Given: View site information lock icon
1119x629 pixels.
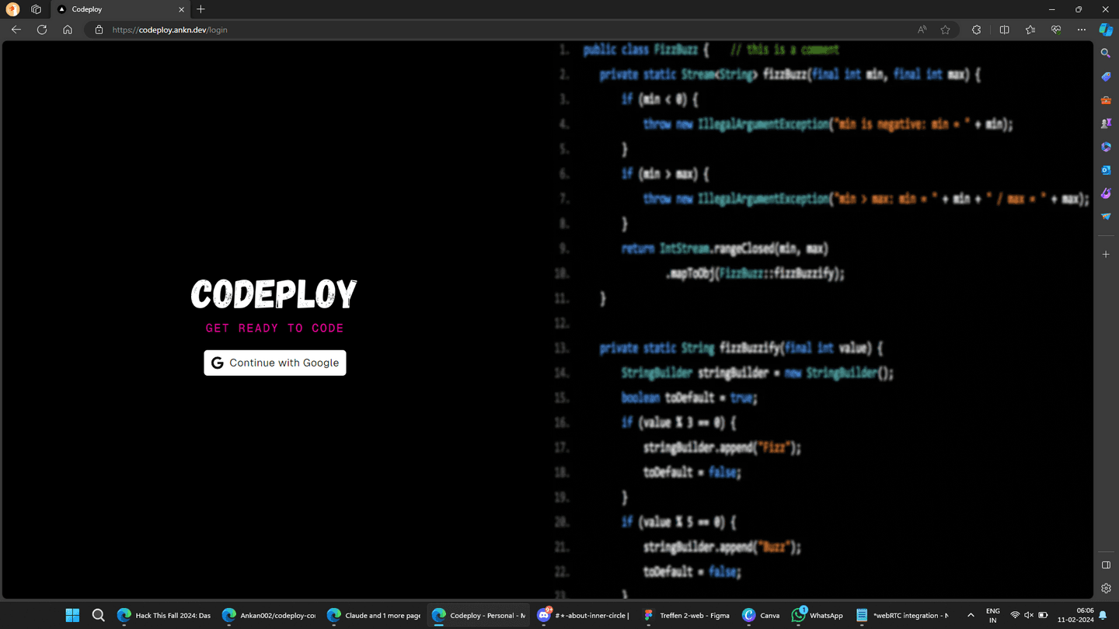Looking at the screenshot, I should coord(99,30).
